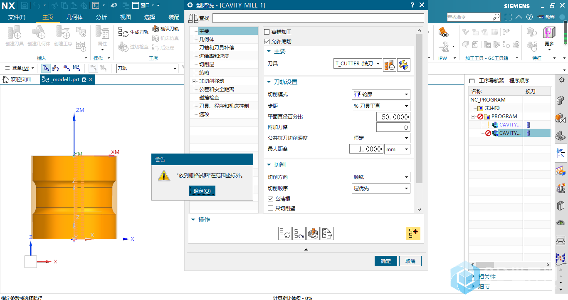Switch to the 分析 ribbon tab
This screenshot has width=568, height=300.
101,17
